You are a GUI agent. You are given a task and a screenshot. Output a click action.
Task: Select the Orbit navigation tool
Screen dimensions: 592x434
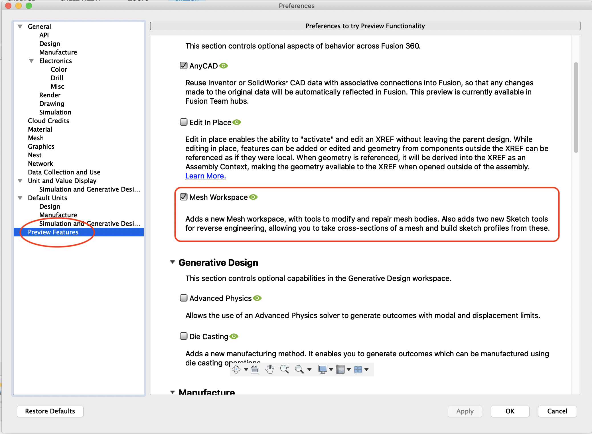pos(236,369)
